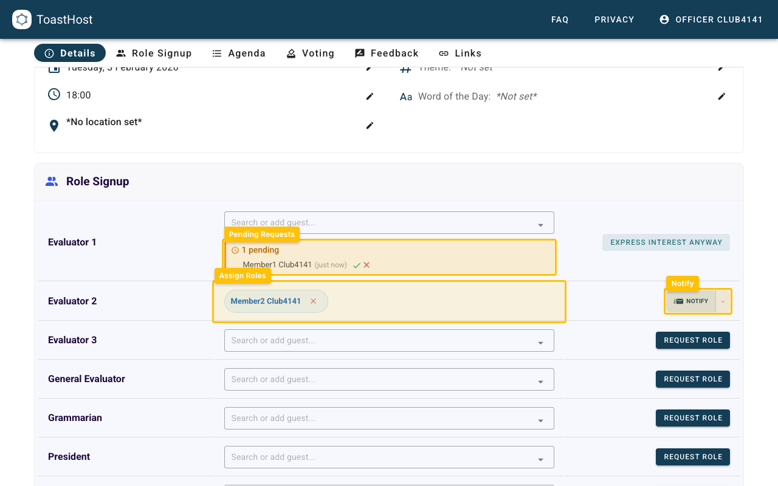Click the ToastHost gear logo
Screen dimensions: 778x486
22,19
